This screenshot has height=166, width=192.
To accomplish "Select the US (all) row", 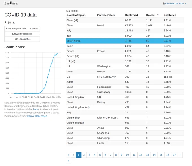I will click(x=125, y=61).
